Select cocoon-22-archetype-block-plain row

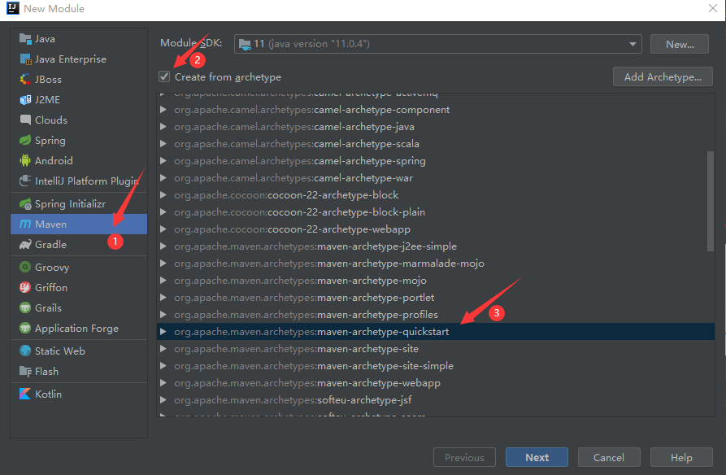436,212
